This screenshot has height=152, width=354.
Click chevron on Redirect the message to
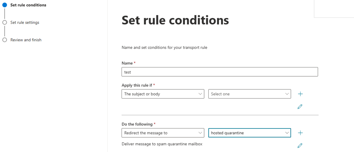point(200,133)
